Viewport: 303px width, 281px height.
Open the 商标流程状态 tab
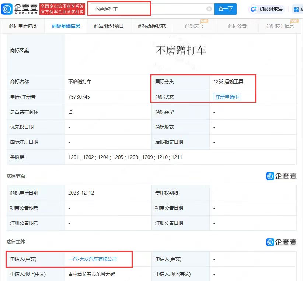151,26
